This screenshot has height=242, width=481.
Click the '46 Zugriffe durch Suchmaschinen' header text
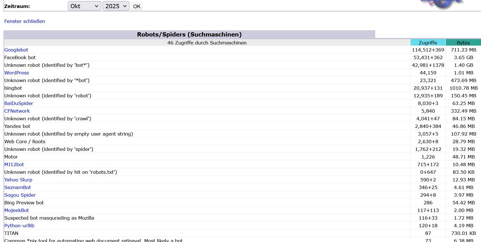(x=207, y=43)
